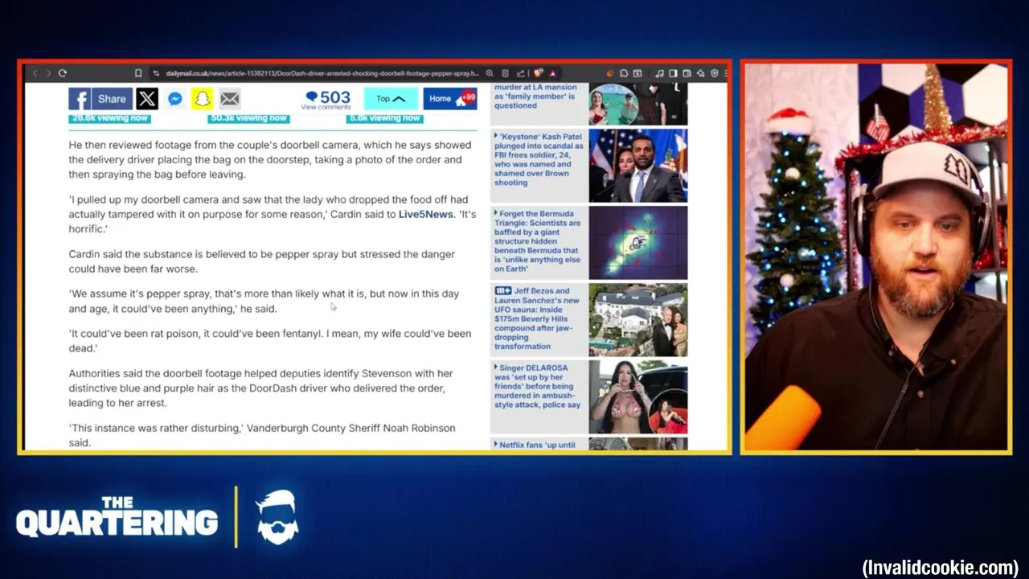The image size is (1029, 579).
Task: Open the LA mansion story thumbnail
Action: coord(638,104)
